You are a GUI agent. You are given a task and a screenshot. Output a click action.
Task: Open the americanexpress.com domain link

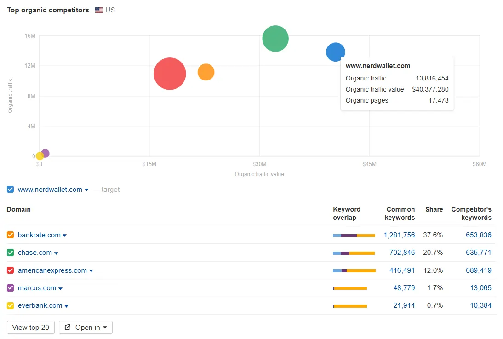52,270
